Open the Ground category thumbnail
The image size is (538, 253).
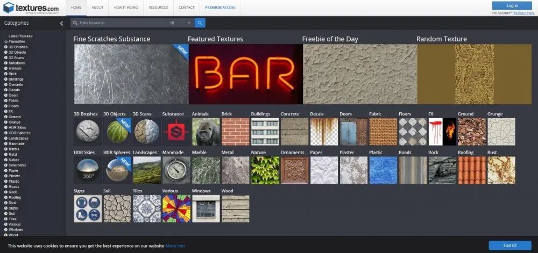coord(472,132)
